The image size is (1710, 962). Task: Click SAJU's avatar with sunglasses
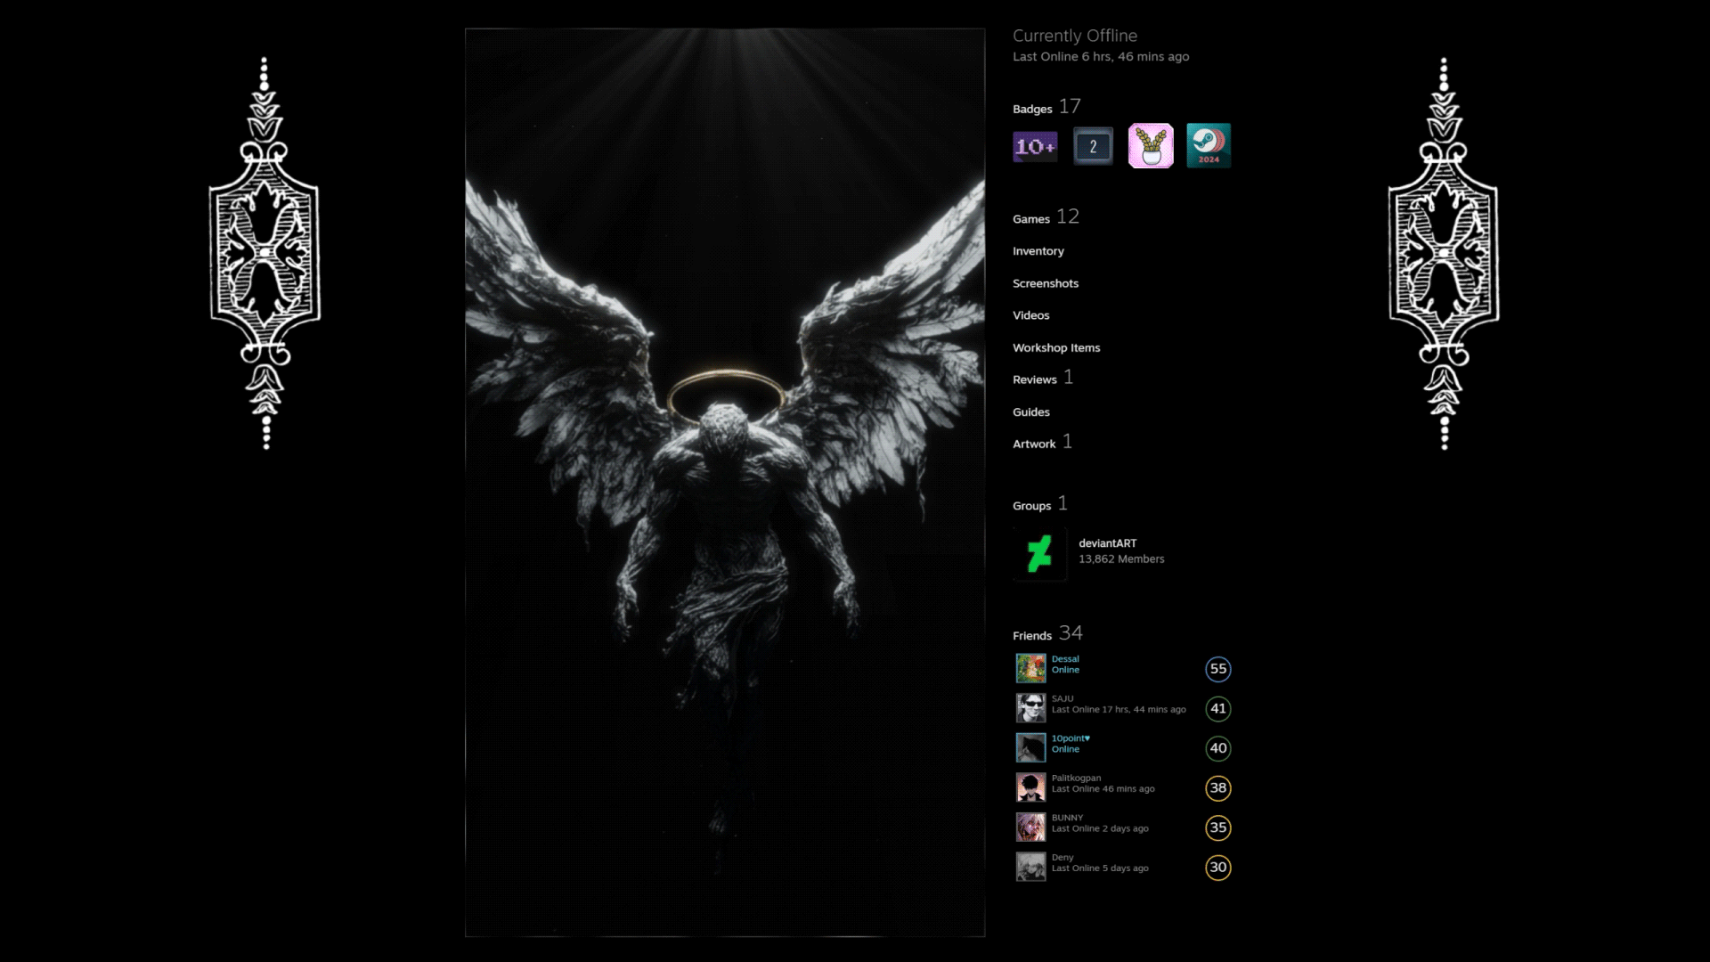pos(1030,708)
